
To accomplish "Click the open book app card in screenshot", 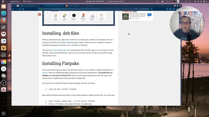I will point(92,17).
